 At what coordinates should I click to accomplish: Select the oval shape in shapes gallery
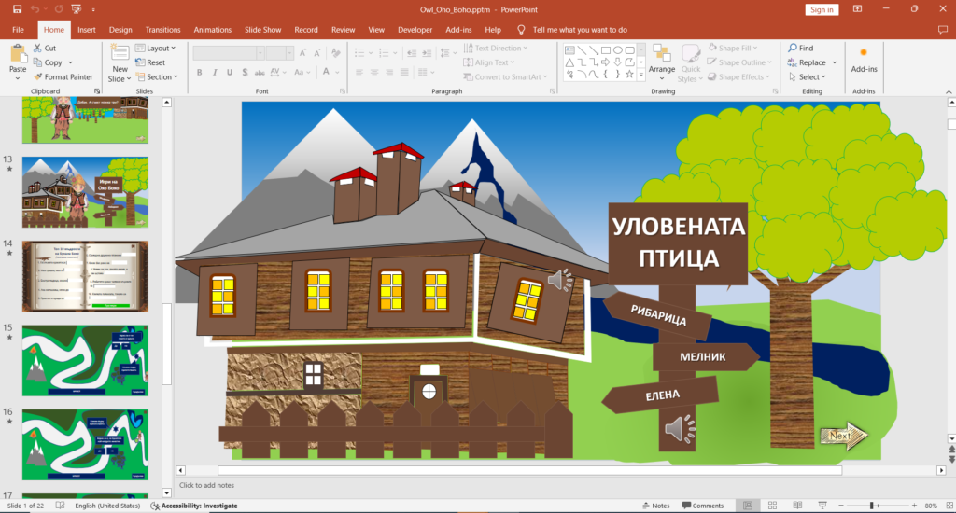[618, 50]
